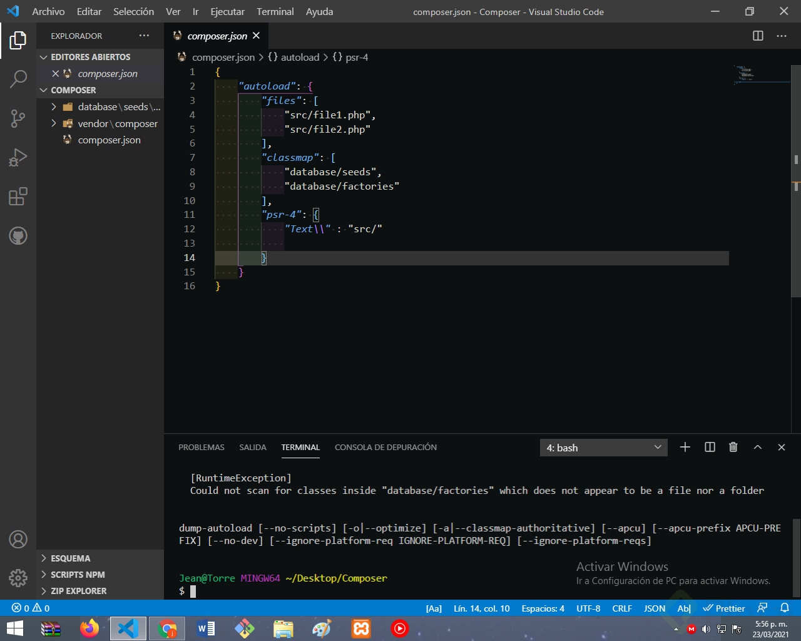801x641 pixels.
Task: Add a new terminal with plus icon
Action: [x=685, y=447]
